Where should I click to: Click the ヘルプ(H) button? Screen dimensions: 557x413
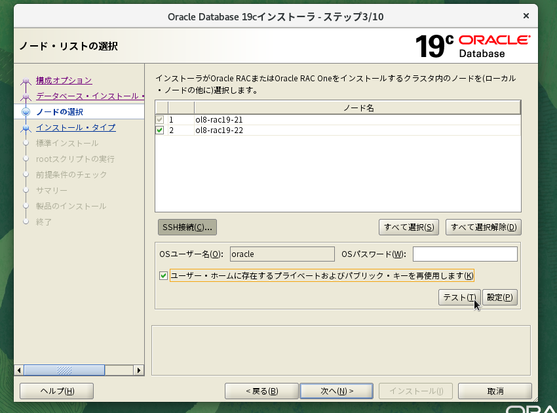pos(57,391)
